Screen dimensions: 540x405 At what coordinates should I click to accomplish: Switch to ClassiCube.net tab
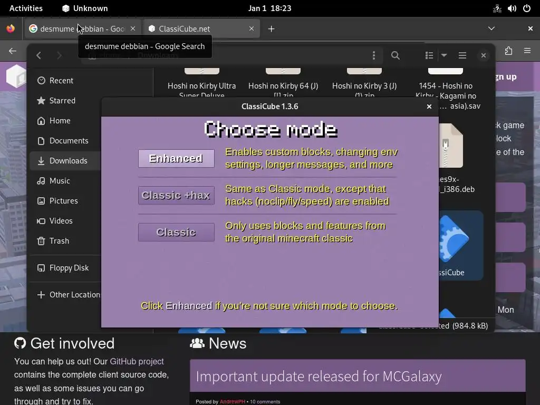coord(201,29)
